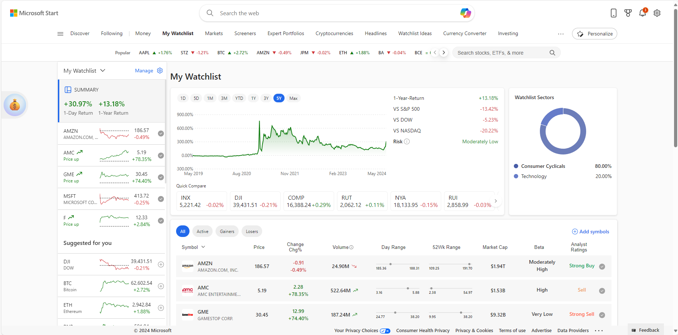
Task: Select the Max chart range
Action: [293, 98]
